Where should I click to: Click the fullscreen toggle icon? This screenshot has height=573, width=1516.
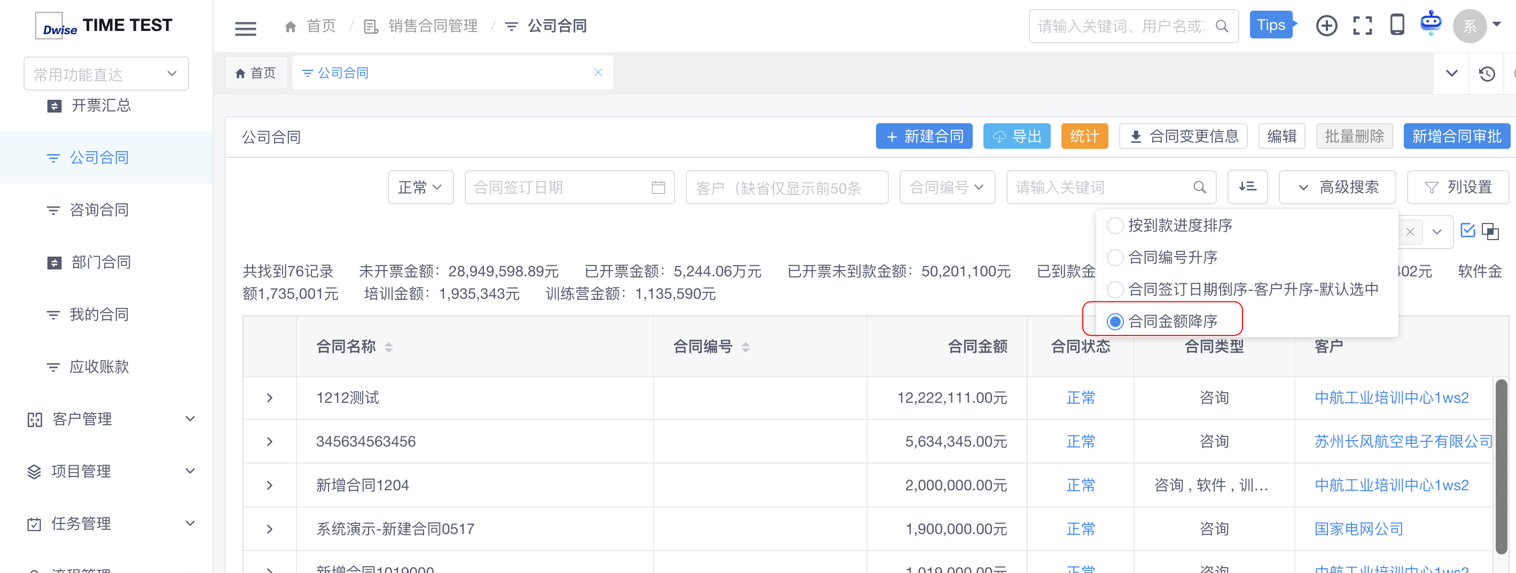tap(1362, 26)
